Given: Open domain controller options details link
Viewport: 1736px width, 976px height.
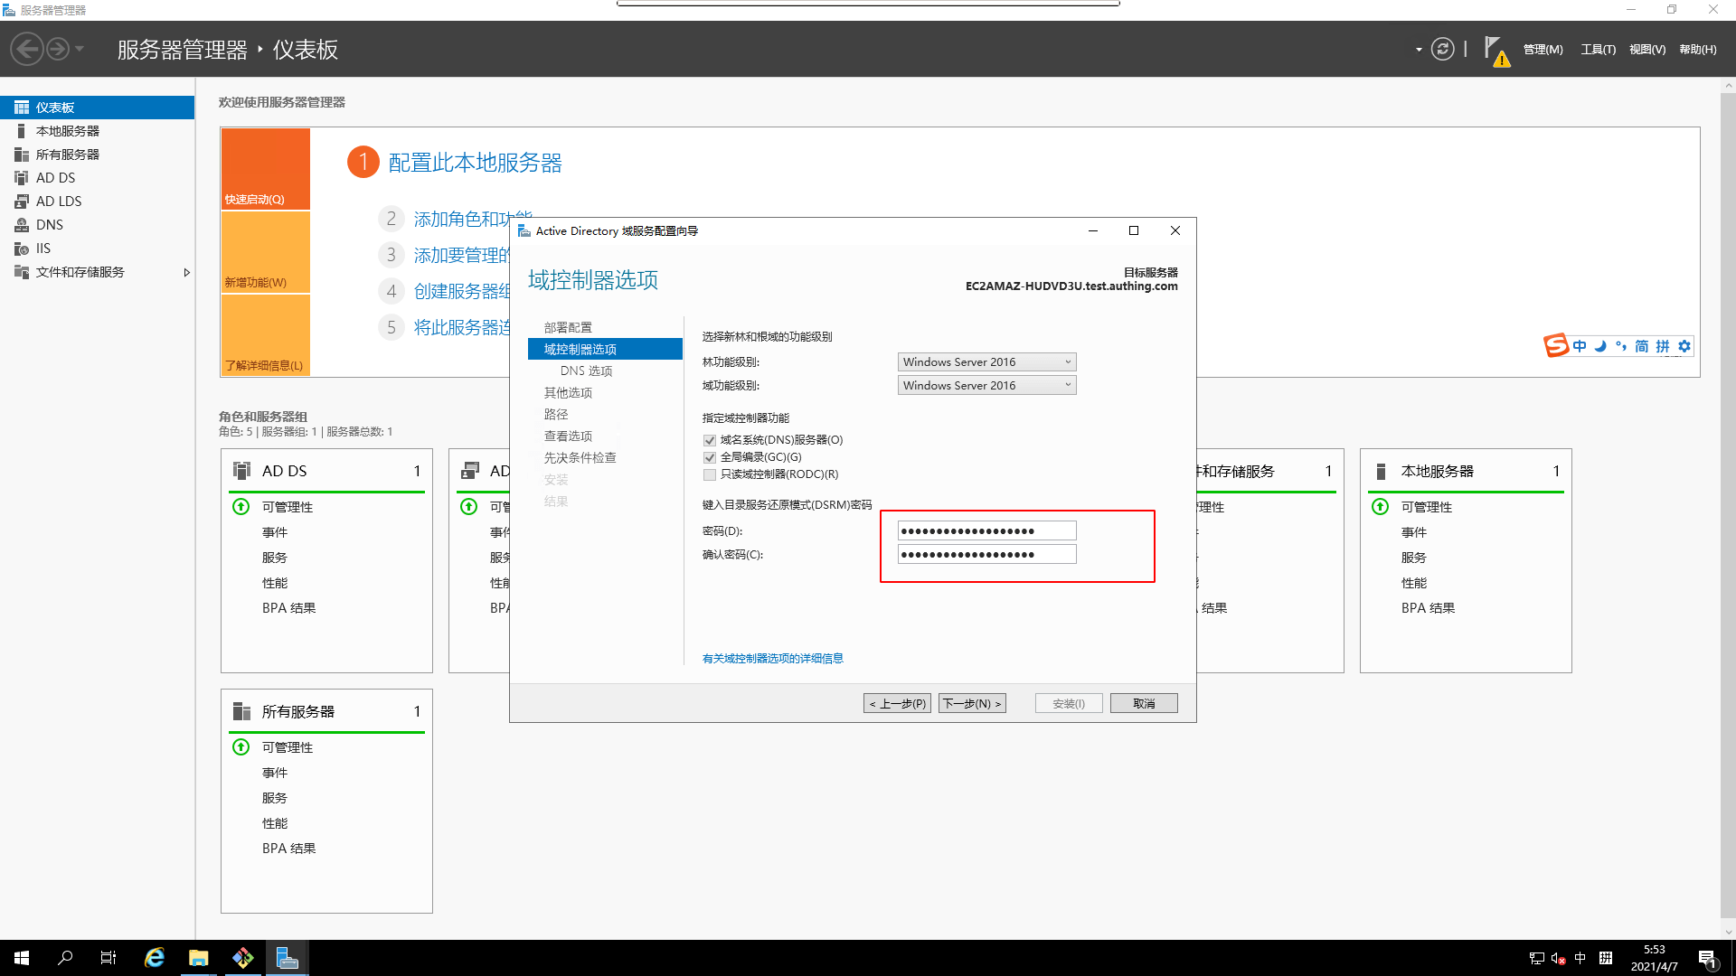Looking at the screenshot, I should coord(772,658).
